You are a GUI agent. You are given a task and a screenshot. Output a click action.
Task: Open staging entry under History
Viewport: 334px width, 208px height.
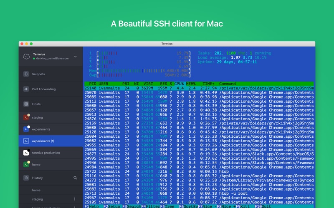click(x=38, y=199)
